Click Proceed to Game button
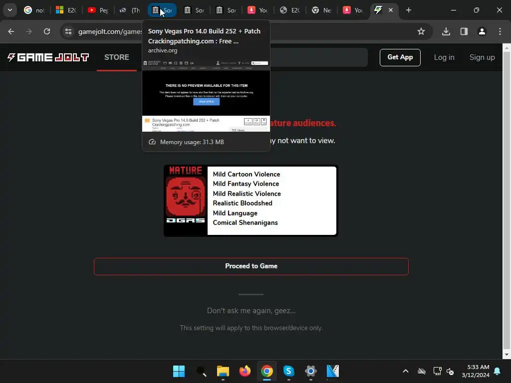Viewport: 511px width, 383px height. (x=251, y=266)
